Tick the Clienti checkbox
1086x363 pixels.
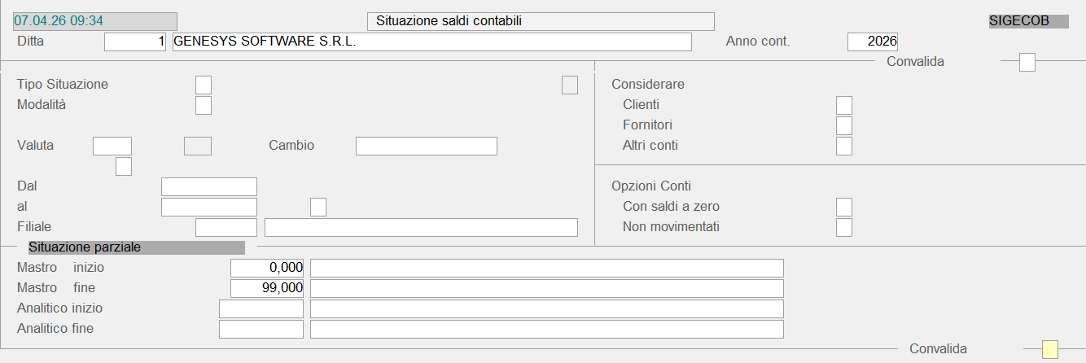844,105
